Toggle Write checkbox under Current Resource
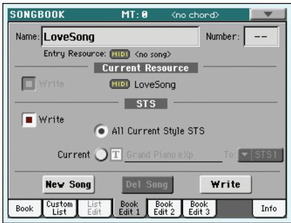The height and width of the screenshot is (223, 291). coord(29,84)
